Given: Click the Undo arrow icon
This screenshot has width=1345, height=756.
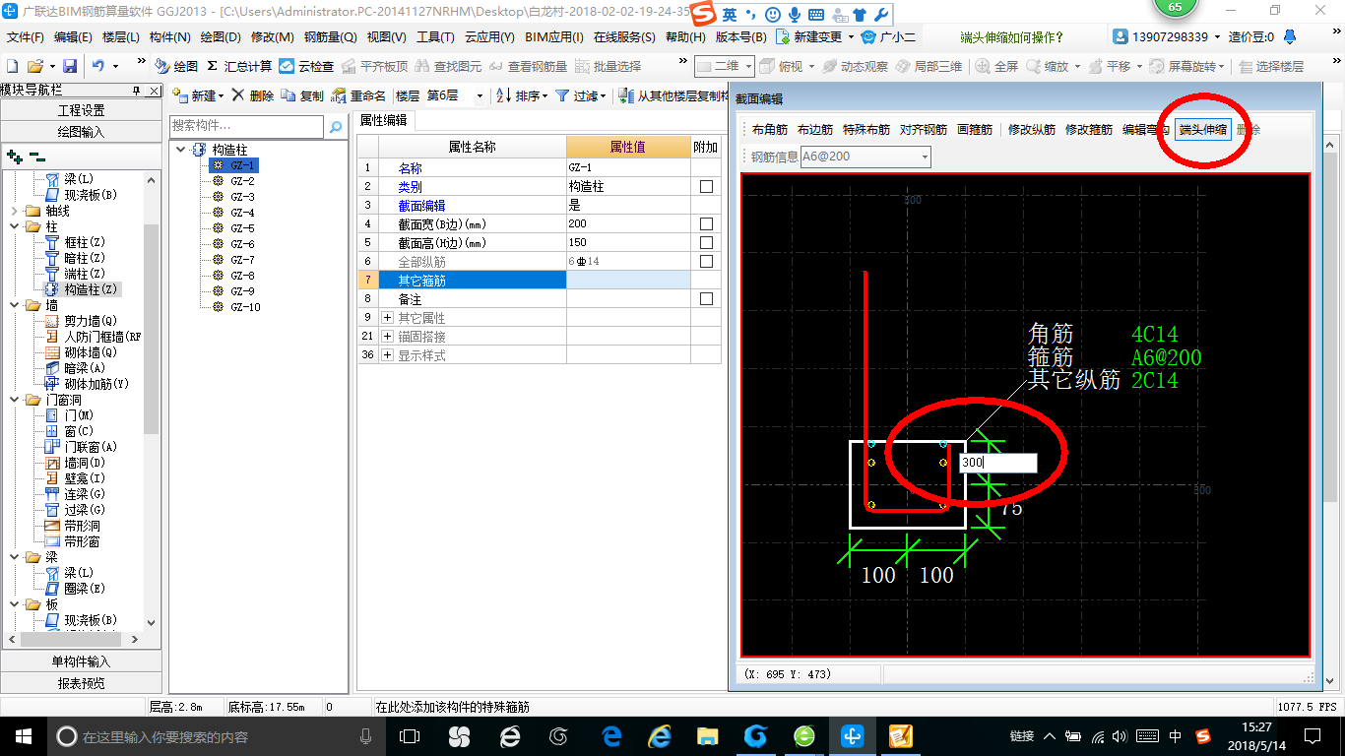Looking at the screenshot, I should 98,66.
